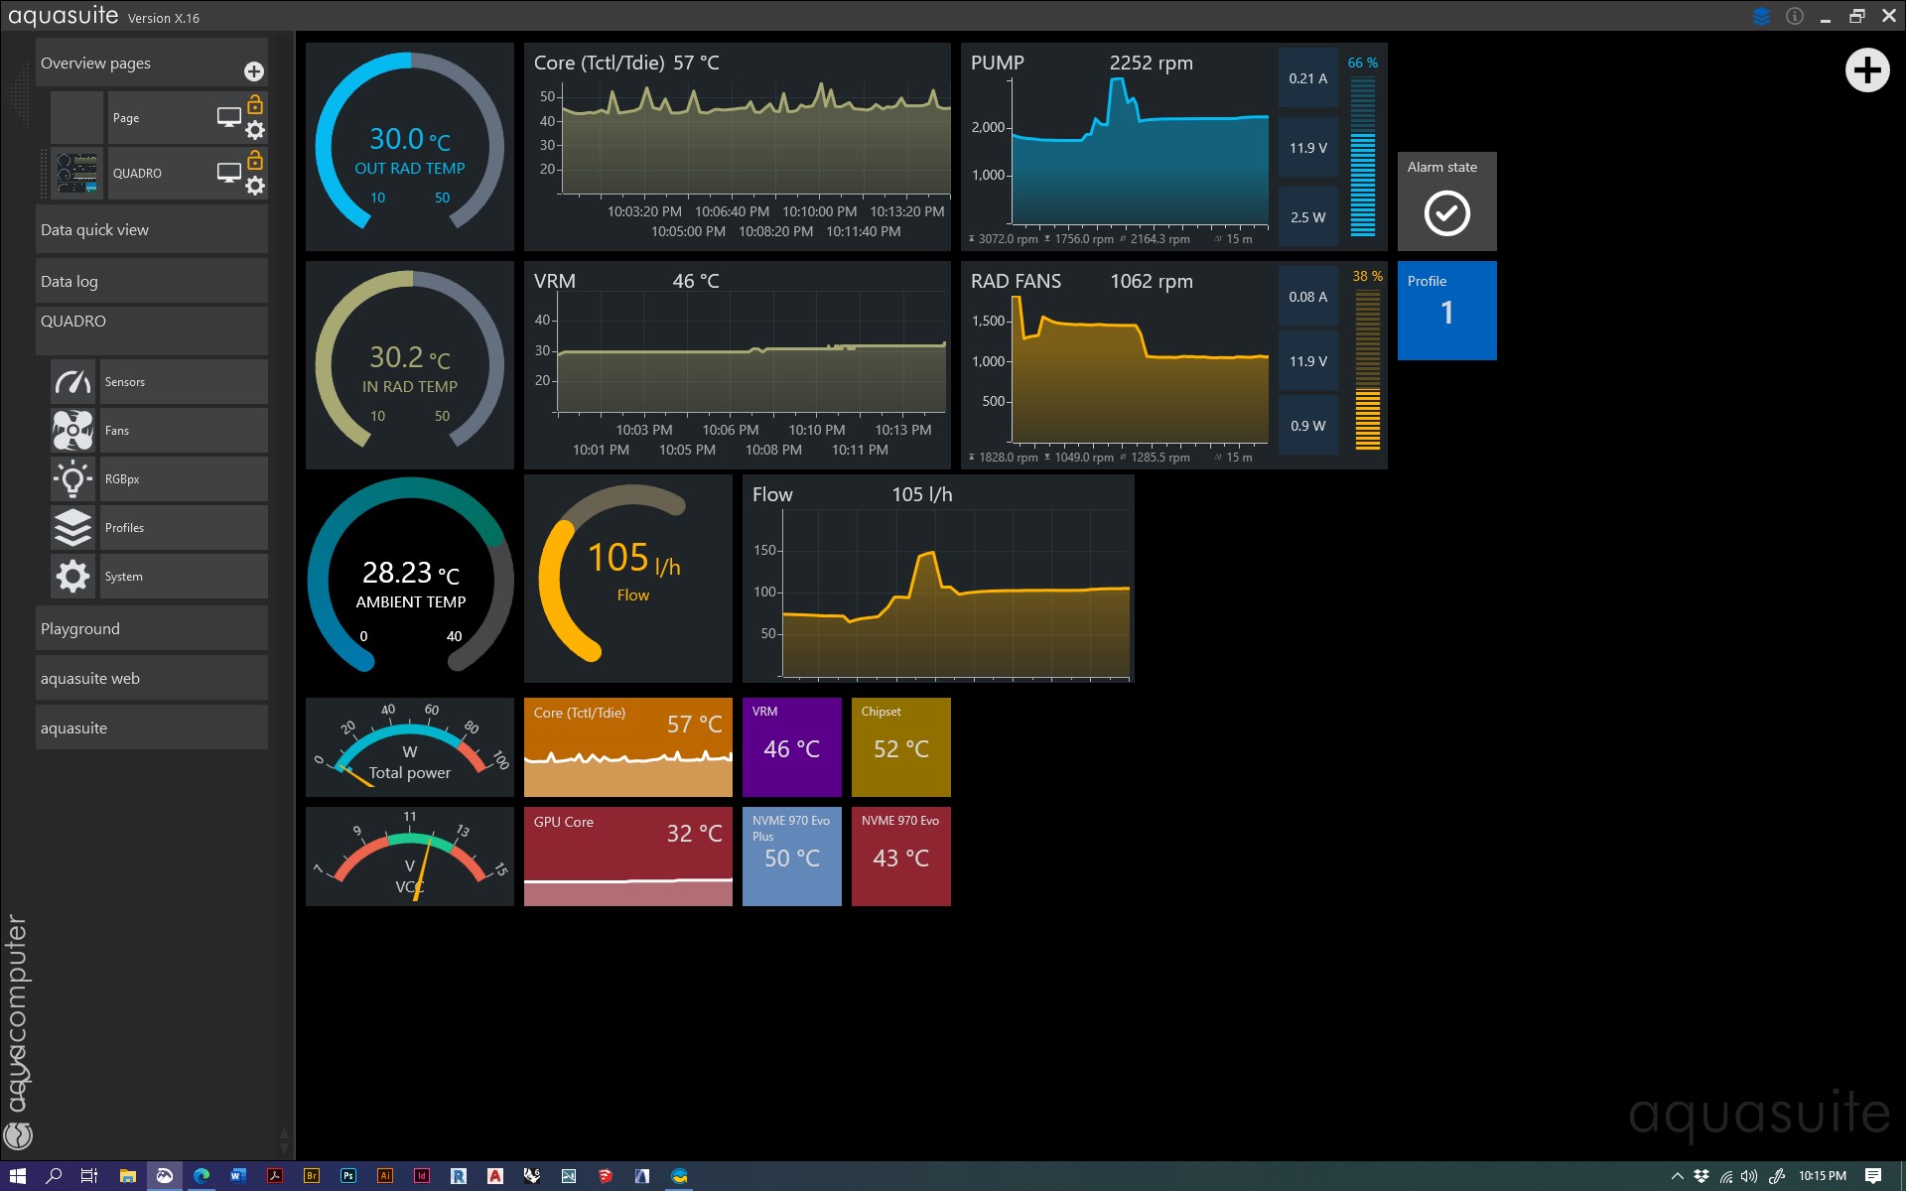Add a new overview page
This screenshot has height=1191, width=1906.
(254, 71)
